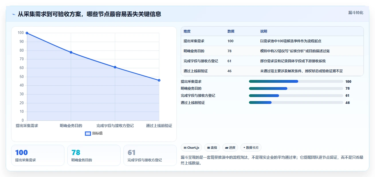Click the value 100 right of progress bar

click(348, 81)
